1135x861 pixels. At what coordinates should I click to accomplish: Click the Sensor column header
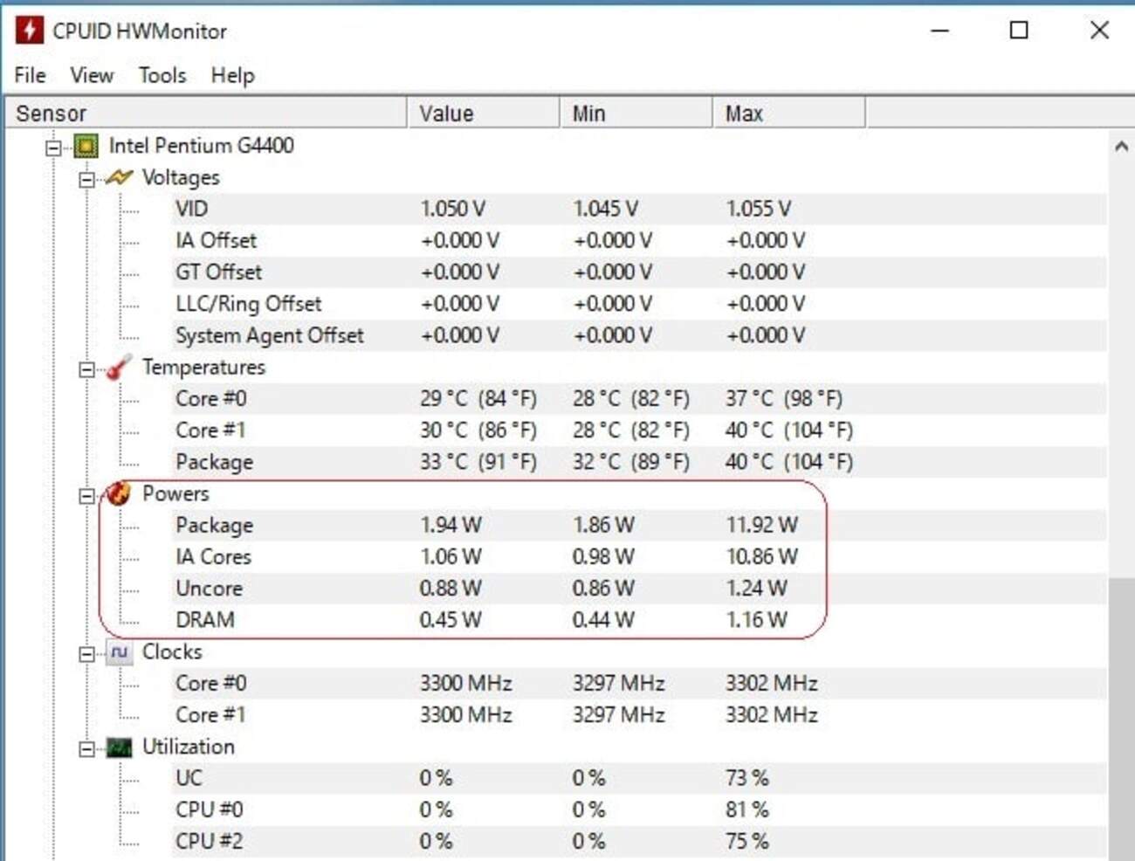206,114
